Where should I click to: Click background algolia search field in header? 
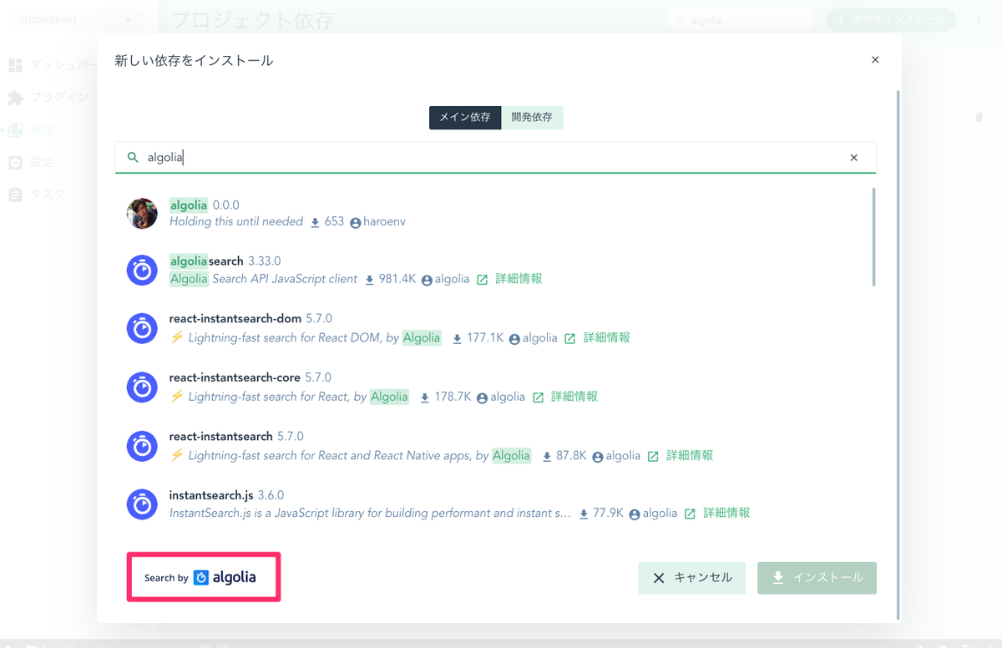741,20
